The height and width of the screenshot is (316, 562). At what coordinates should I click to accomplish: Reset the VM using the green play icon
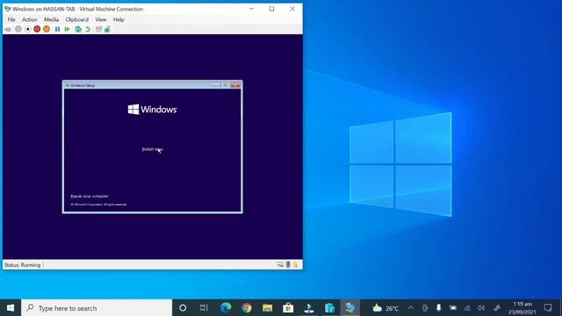pos(67,29)
